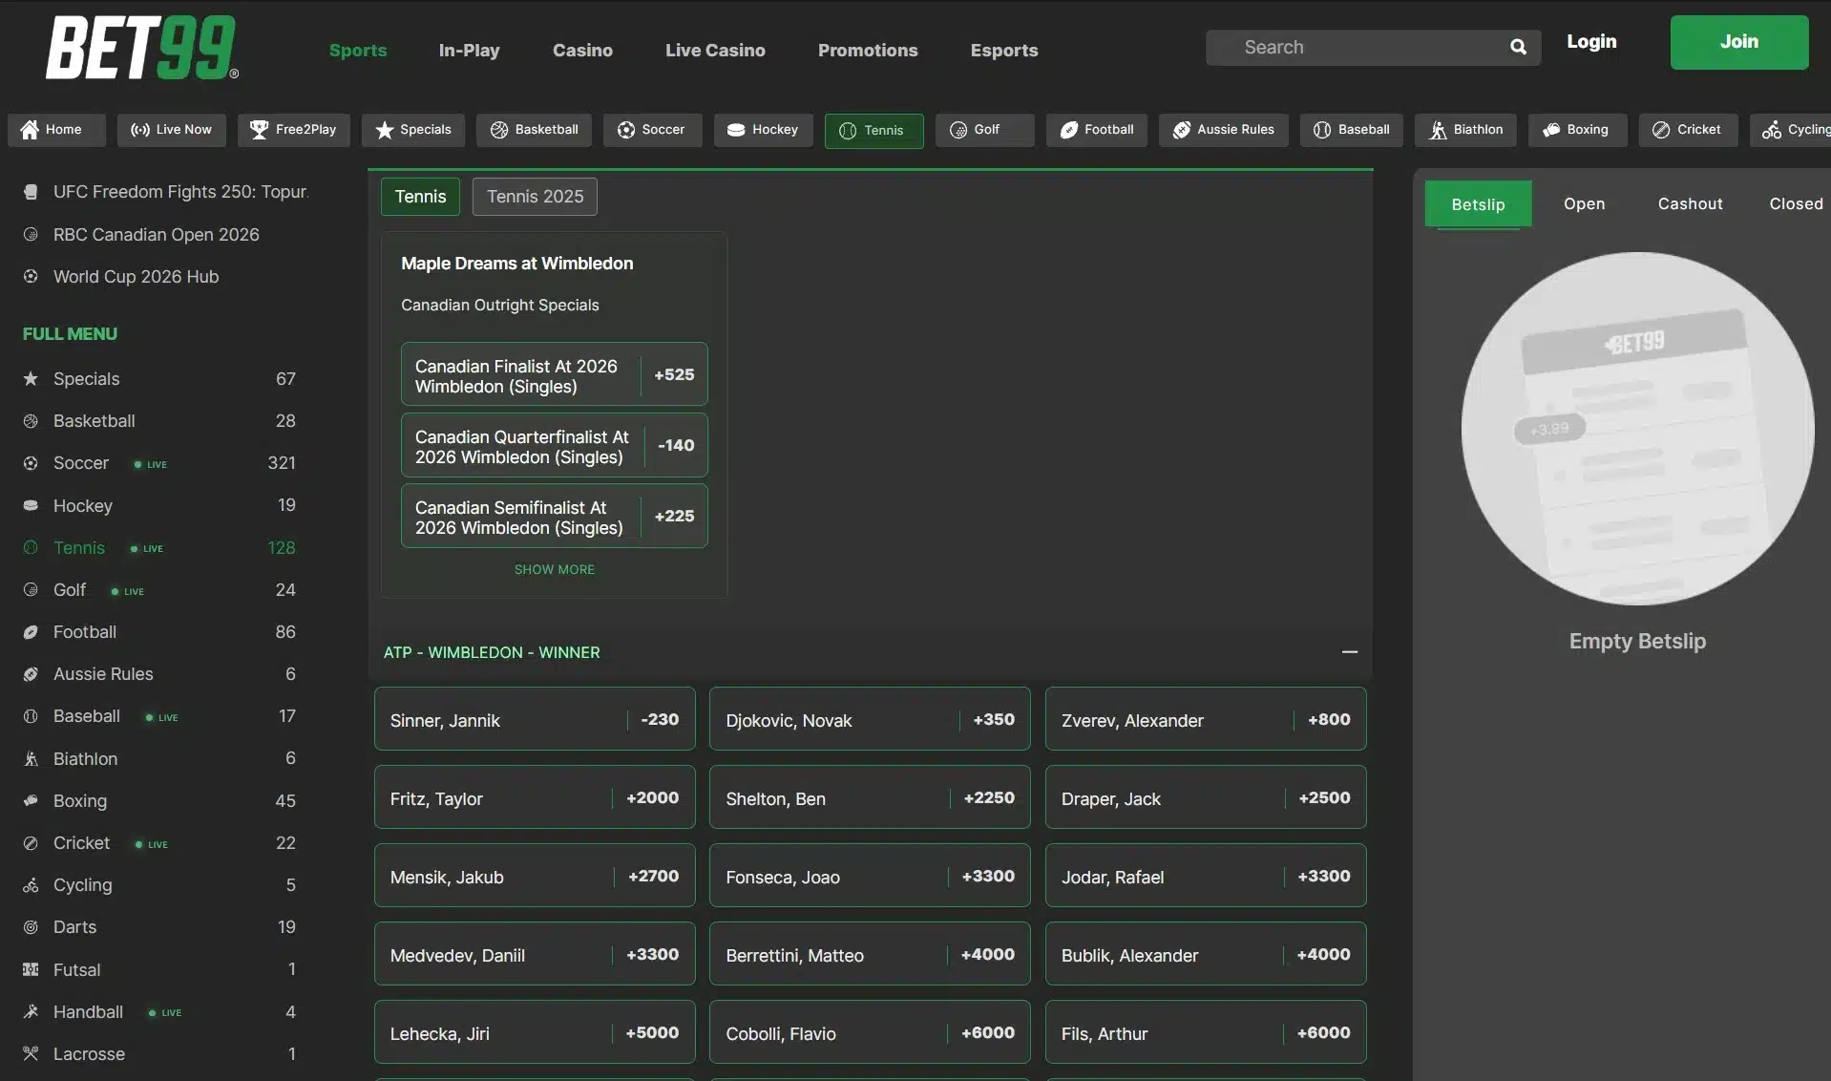Collapse the ATP Wimbledon Winner section
Screen dimensions: 1831x1081
1349,652
